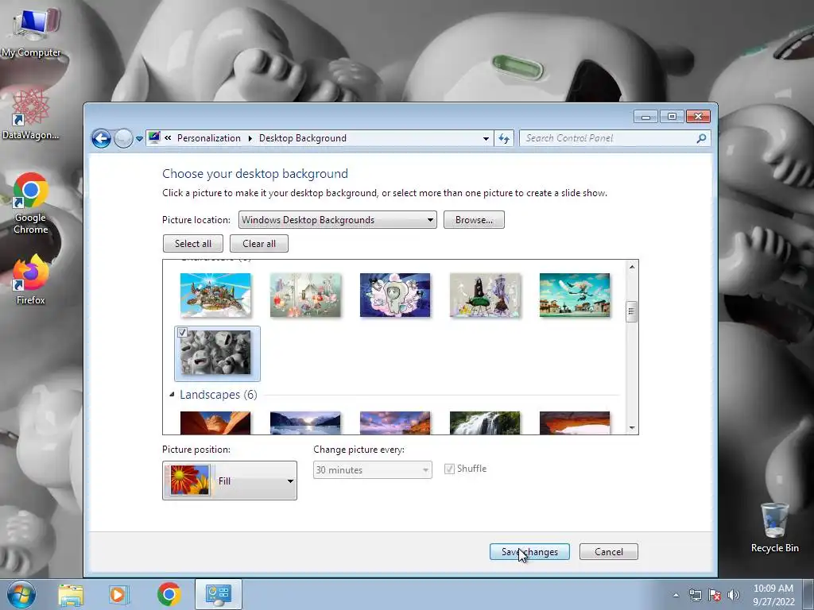Open My Computer desktop icon
Viewport: 814px width, 610px height.
click(31, 32)
